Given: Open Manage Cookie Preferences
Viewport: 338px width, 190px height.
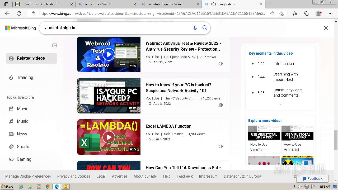Looking at the screenshot, I should click(x=28, y=176).
